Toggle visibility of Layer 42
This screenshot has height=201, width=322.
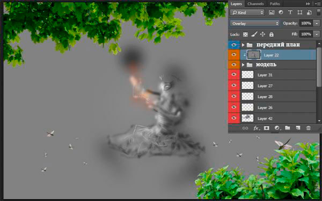233,118
